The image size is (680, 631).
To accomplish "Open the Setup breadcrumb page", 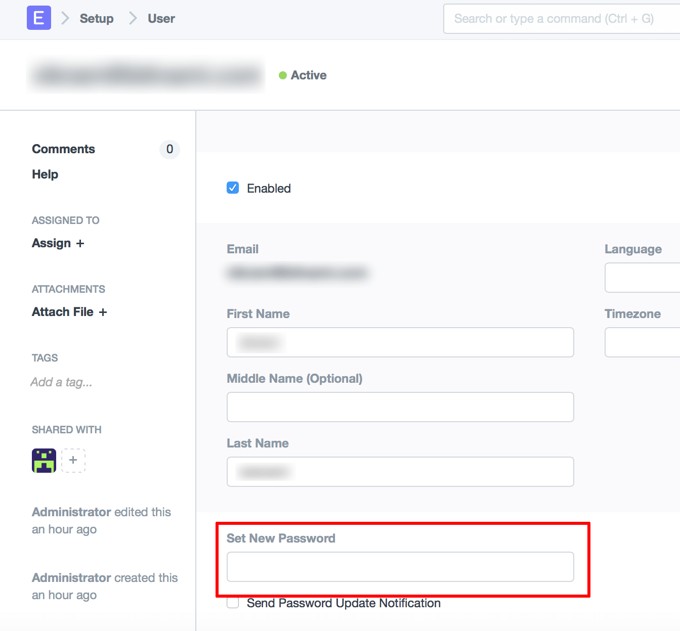I will pos(96,18).
